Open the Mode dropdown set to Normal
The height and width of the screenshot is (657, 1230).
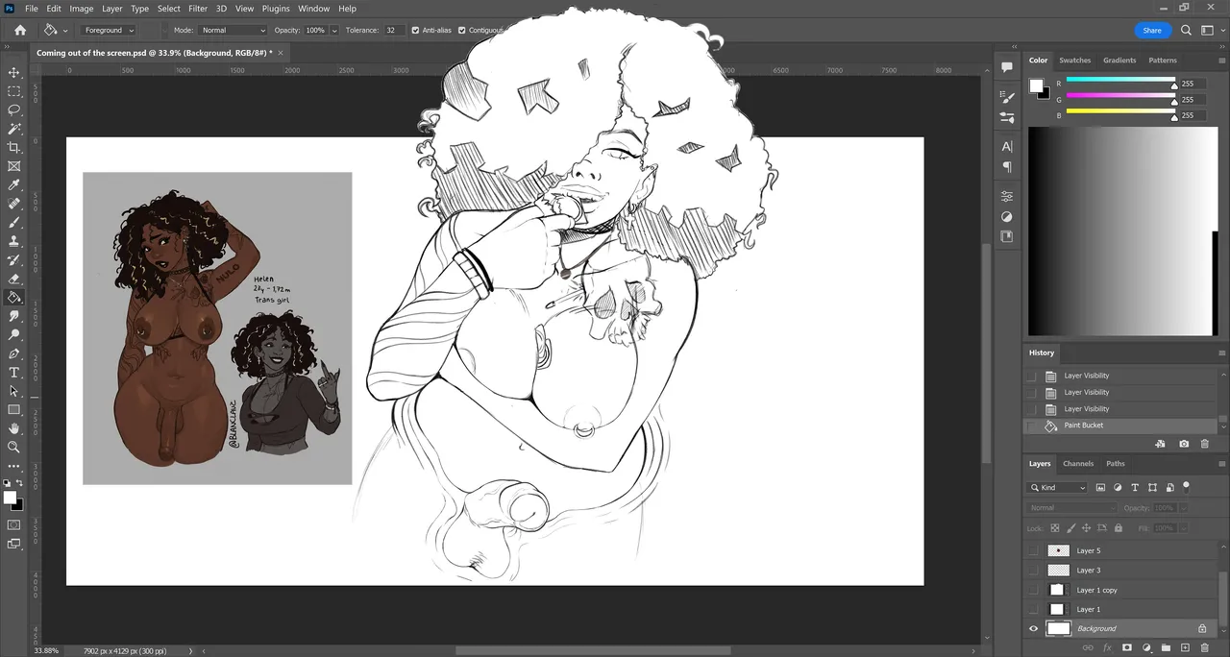pyautogui.click(x=233, y=31)
